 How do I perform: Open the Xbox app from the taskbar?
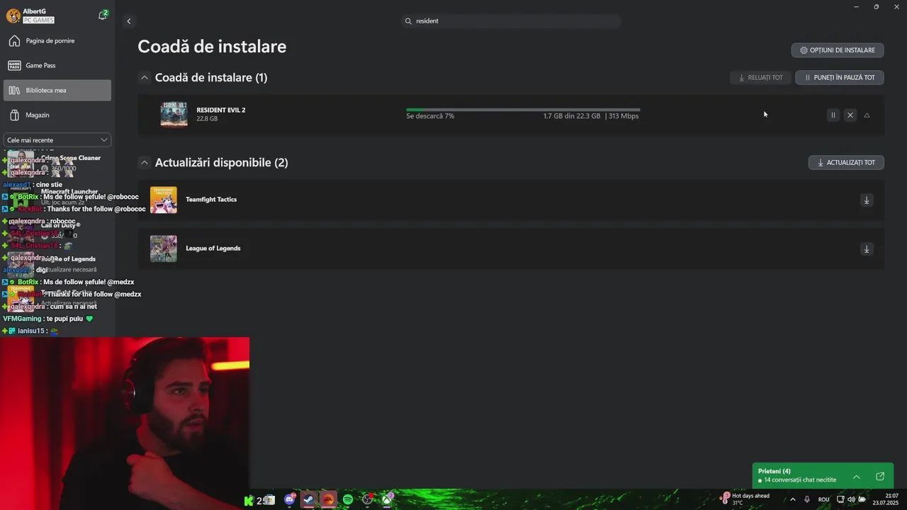[387, 500]
